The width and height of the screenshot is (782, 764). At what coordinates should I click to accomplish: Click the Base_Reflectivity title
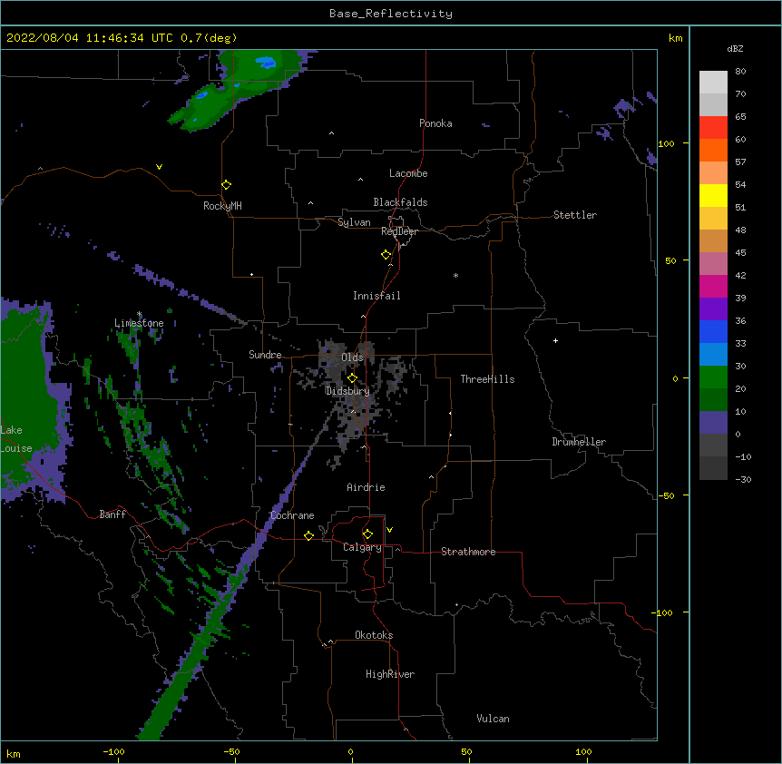[391, 14]
